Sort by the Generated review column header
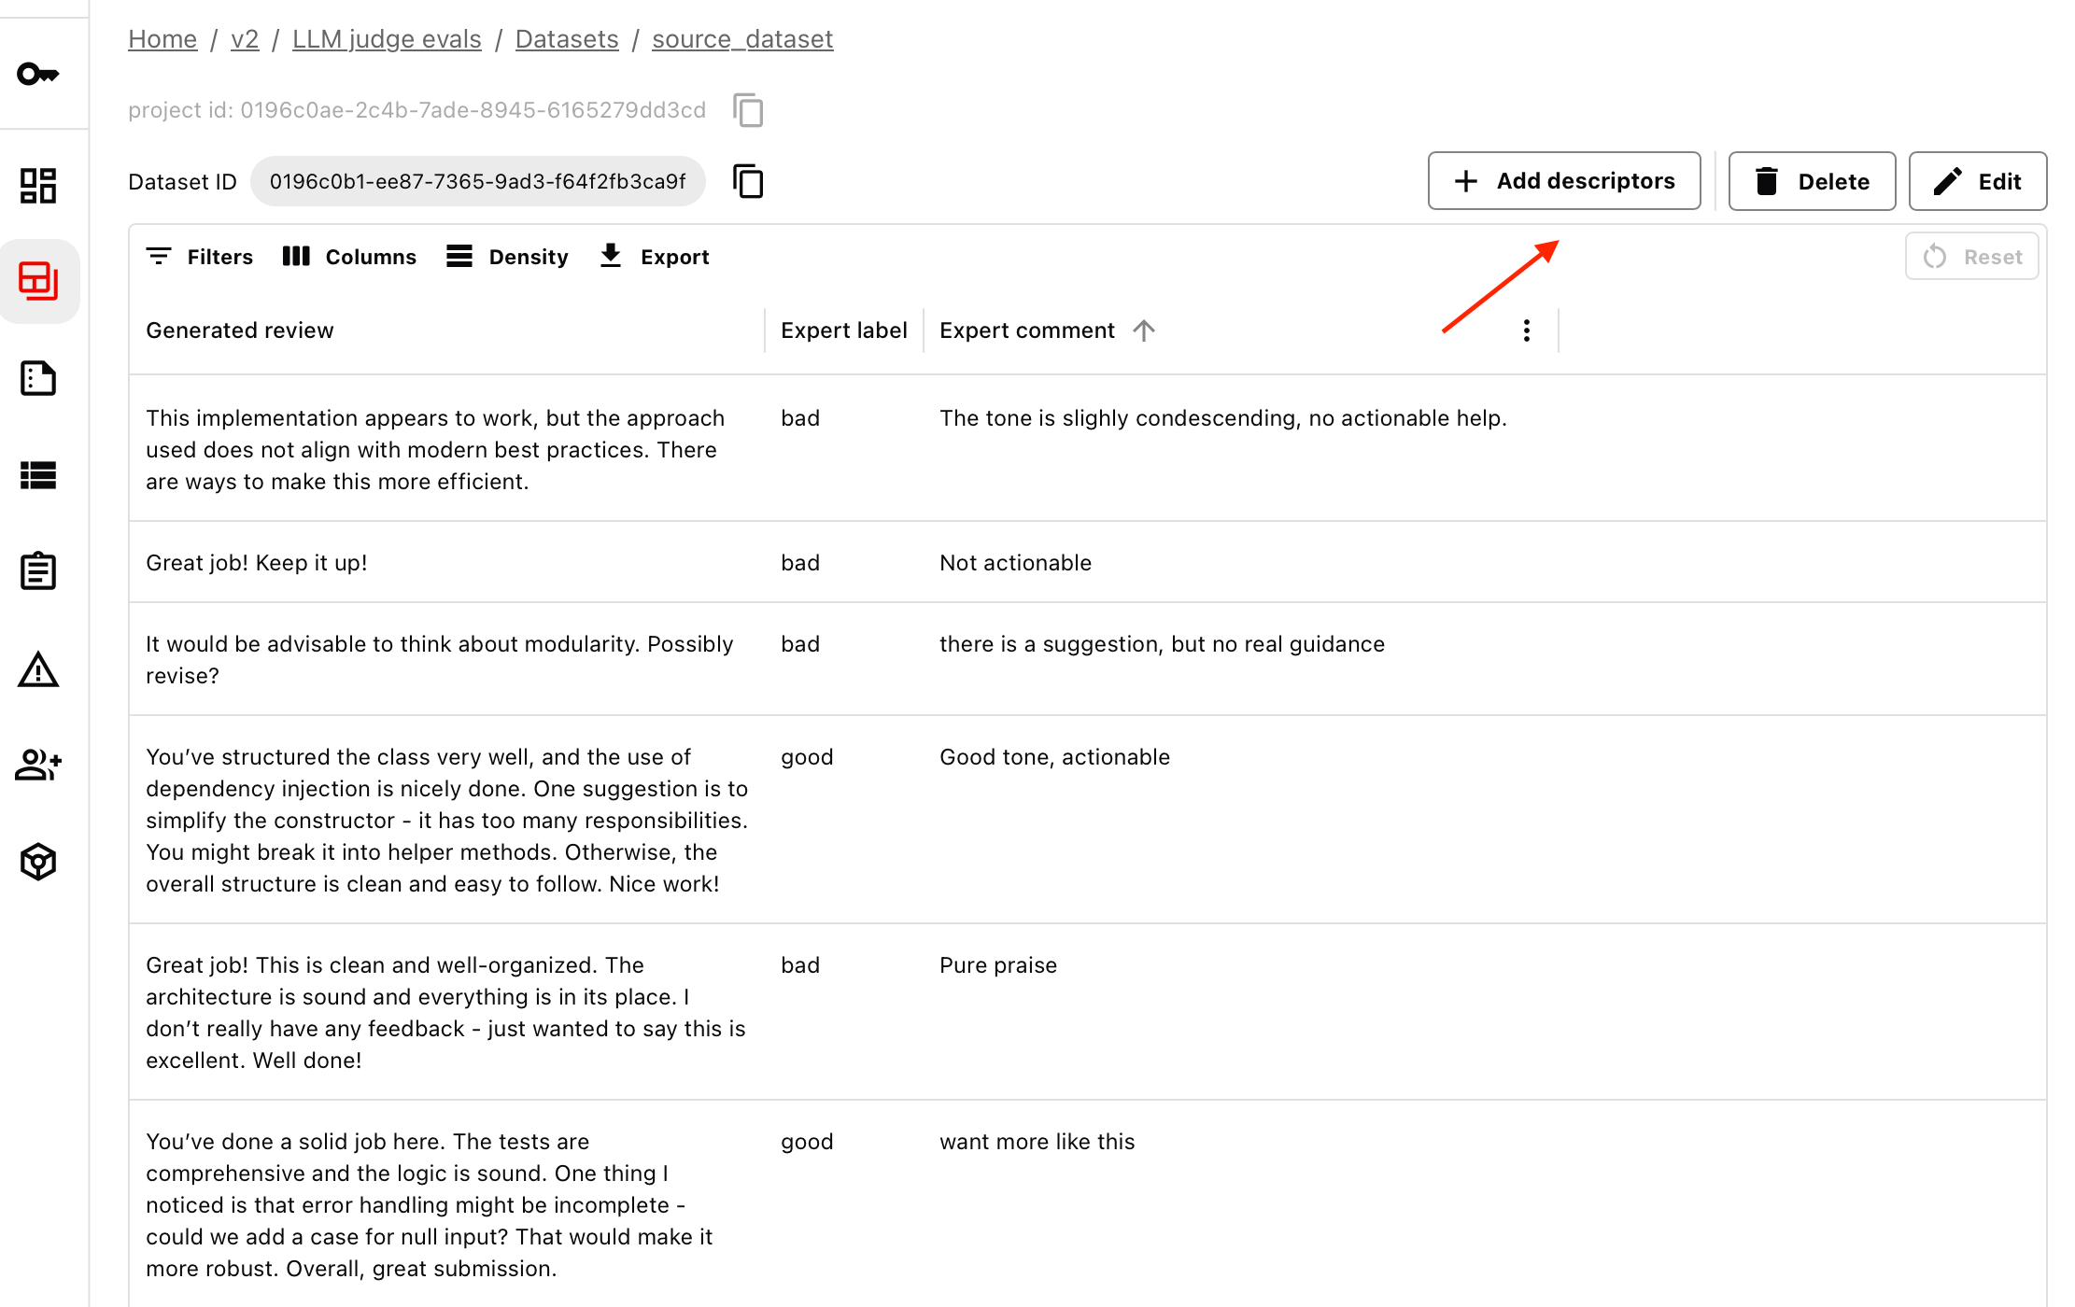The width and height of the screenshot is (2075, 1307). [x=240, y=330]
